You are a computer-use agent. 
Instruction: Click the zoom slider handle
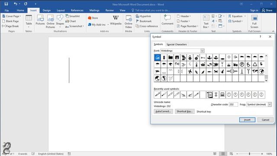click(249, 154)
